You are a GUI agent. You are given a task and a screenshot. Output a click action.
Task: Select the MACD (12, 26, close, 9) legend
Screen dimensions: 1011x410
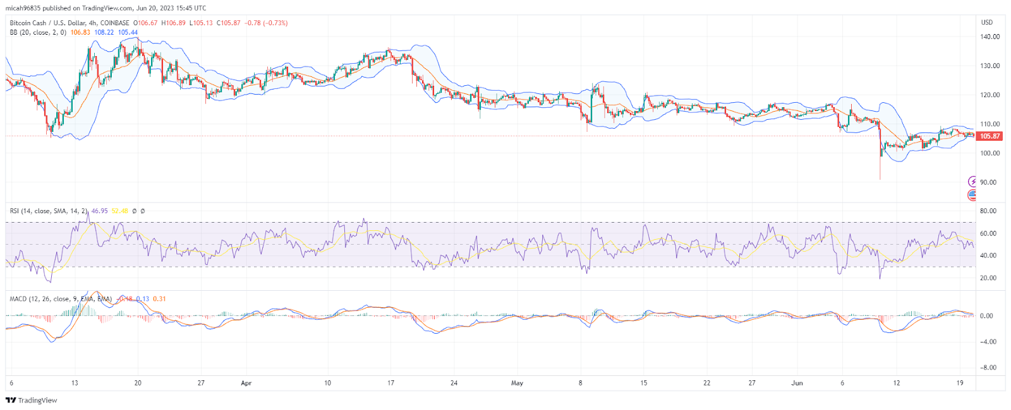61,299
